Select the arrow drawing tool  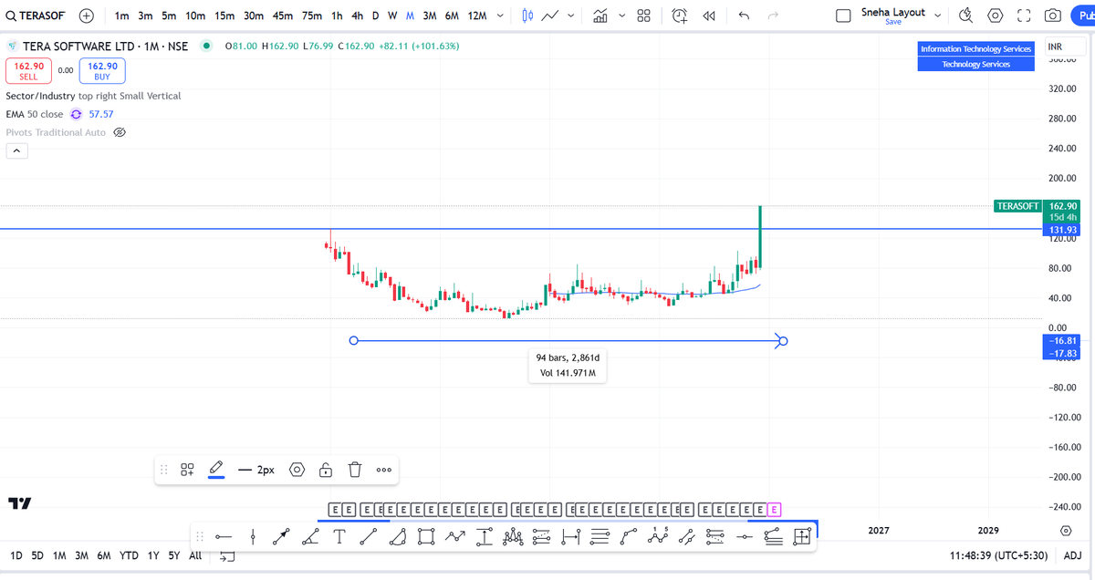(282, 537)
